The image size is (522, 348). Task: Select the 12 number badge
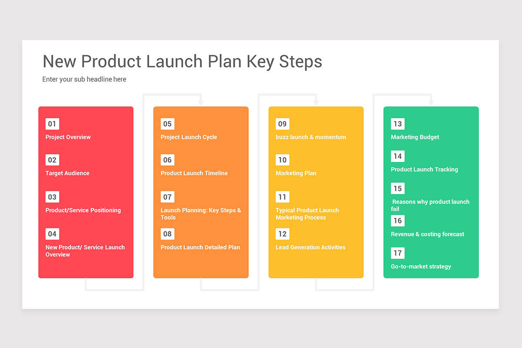282,234
